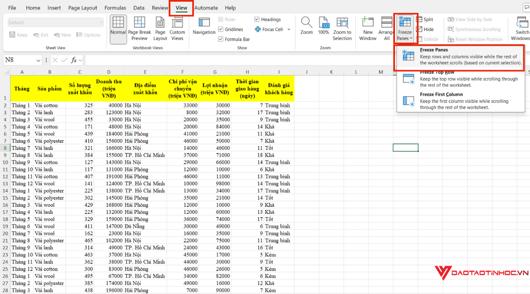This screenshot has height=294, width=530.
Task: Uncheck the Formula Bar checkbox
Action: (221, 39)
